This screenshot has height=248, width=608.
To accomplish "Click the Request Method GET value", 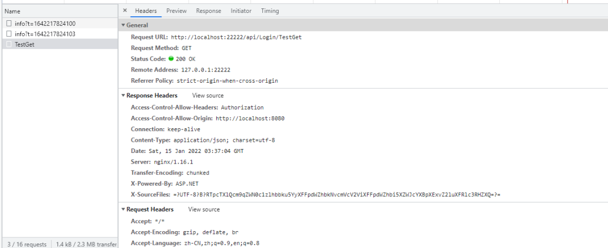I will [186, 48].
